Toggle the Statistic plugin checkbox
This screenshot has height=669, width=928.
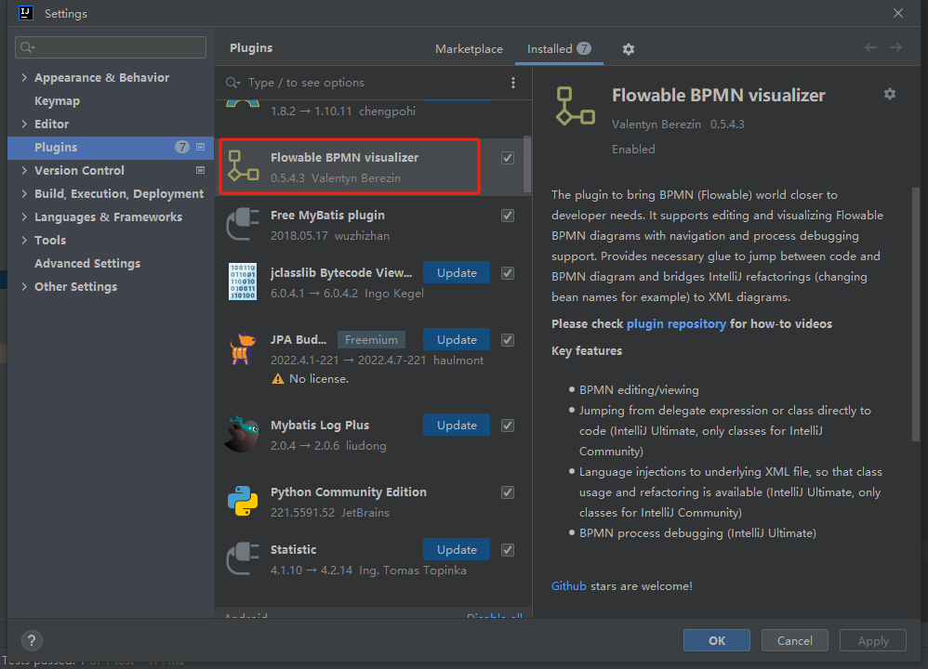(507, 549)
